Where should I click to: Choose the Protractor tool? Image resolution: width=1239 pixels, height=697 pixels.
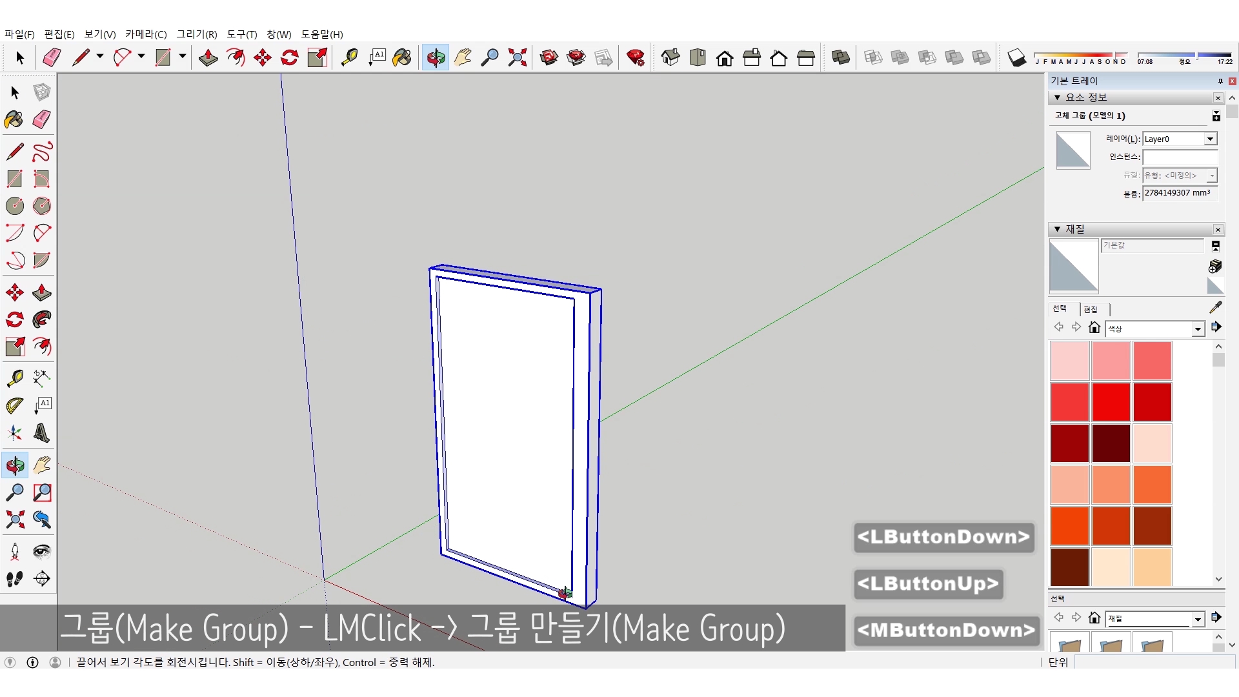[x=14, y=405]
